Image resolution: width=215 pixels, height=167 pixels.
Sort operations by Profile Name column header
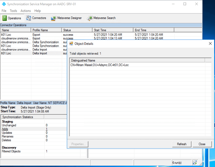pos(46,30)
